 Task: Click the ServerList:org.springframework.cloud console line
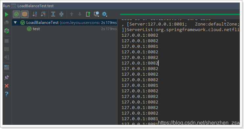[x=181, y=30]
